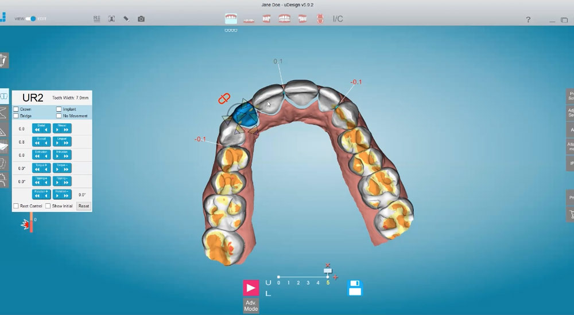Click the camera screenshot icon
The width and height of the screenshot is (574, 315).
tap(141, 19)
